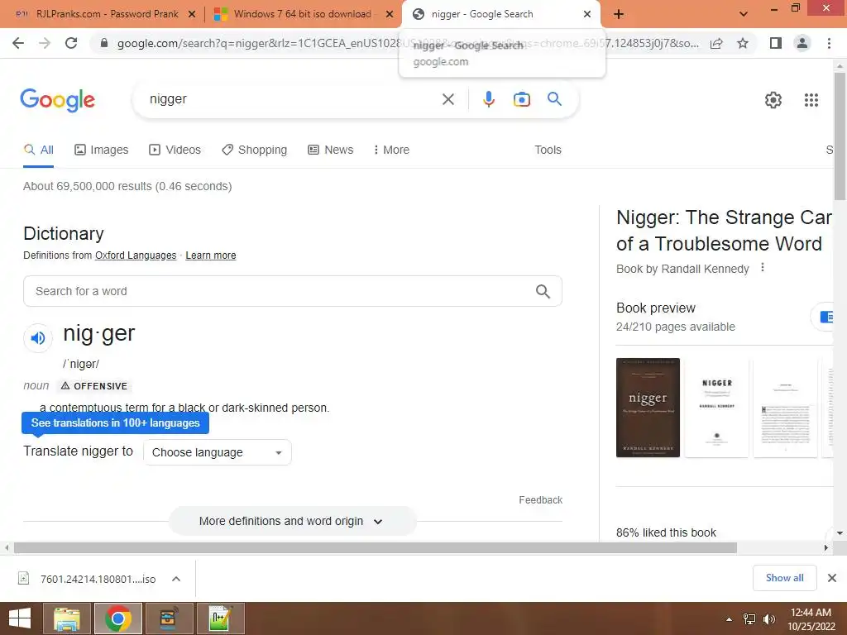This screenshot has width=847, height=635.
Task: Open the network icon in the system tray
Action: click(x=749, y=619)
